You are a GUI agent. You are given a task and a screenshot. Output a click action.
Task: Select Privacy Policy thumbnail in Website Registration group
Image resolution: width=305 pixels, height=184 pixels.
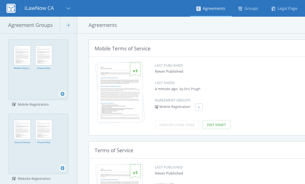pyautogui.click(x=44, y=129)
